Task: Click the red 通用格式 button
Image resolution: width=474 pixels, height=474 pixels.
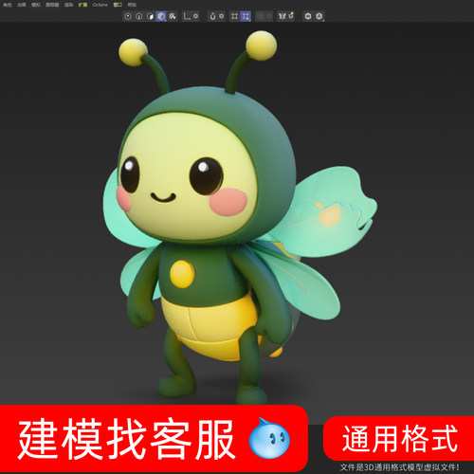Action: click(x=399, y=439)
